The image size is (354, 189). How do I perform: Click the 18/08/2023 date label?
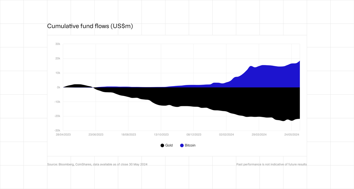[x=129, y=134]
